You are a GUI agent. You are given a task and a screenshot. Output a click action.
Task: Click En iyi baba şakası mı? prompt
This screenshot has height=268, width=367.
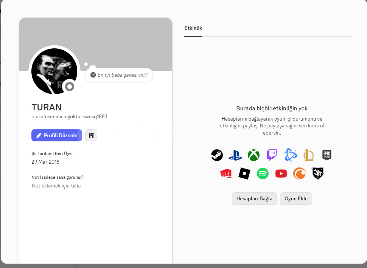[123, 75]
